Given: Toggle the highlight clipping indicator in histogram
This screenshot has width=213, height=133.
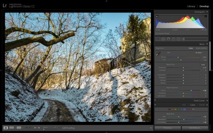Looking at the screenshot, I should pos(206,16).
